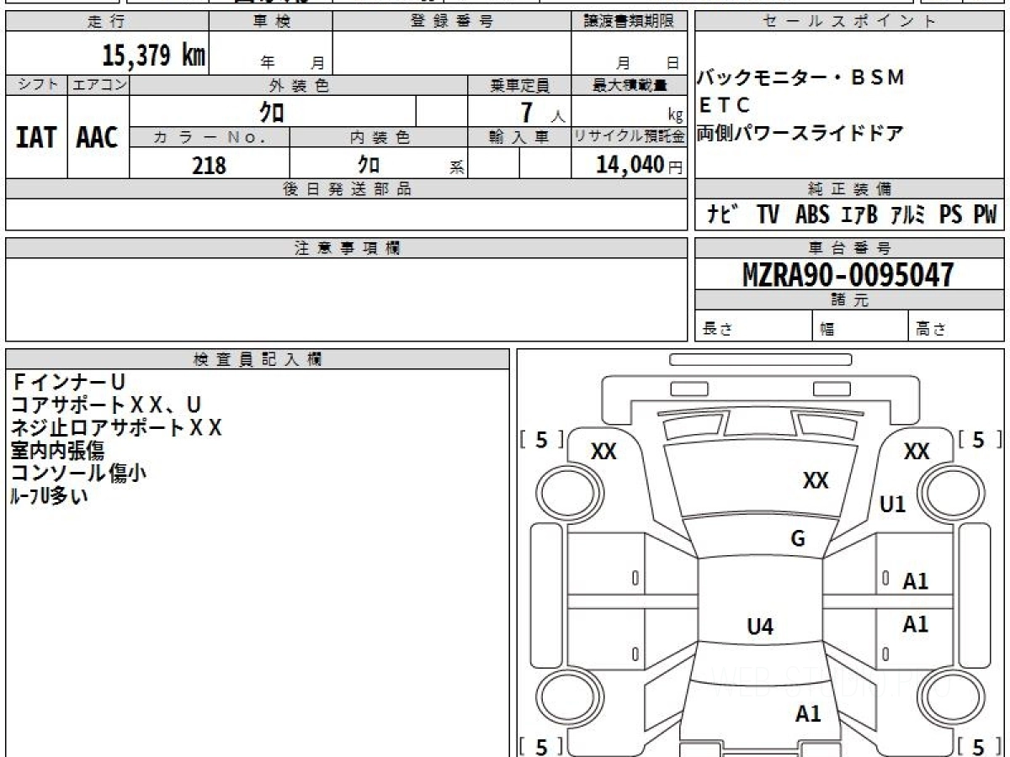Viewport: 1010px width, 757px height.
Task: Select the ETC sales point line
Action: coord(724,106)
